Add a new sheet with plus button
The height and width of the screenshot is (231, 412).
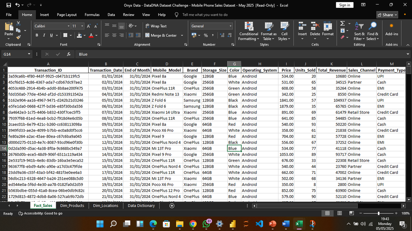pos(172,206)
